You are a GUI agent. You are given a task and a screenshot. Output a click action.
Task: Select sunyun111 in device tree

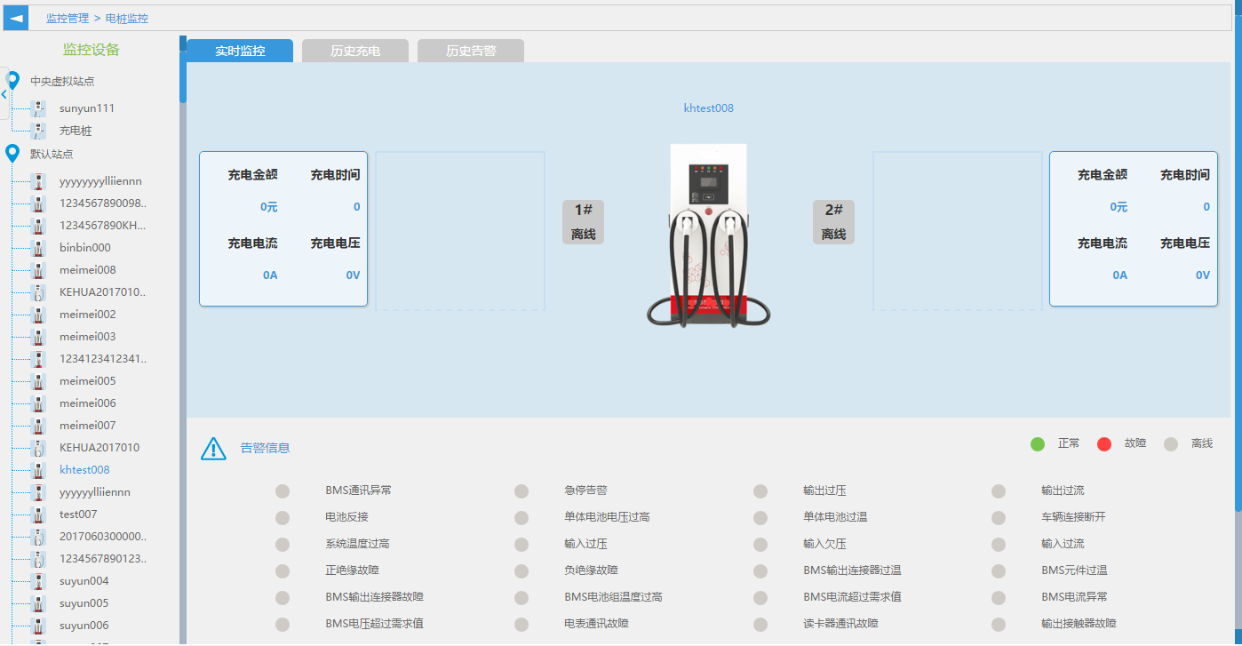tap(87, 108)
